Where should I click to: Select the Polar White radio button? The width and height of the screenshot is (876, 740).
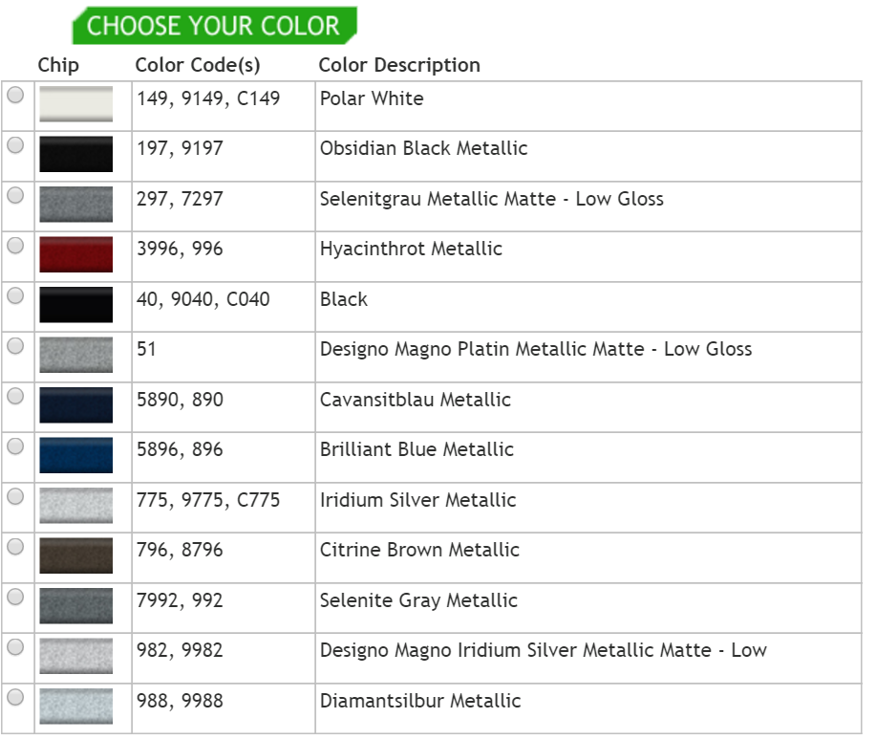15,96
